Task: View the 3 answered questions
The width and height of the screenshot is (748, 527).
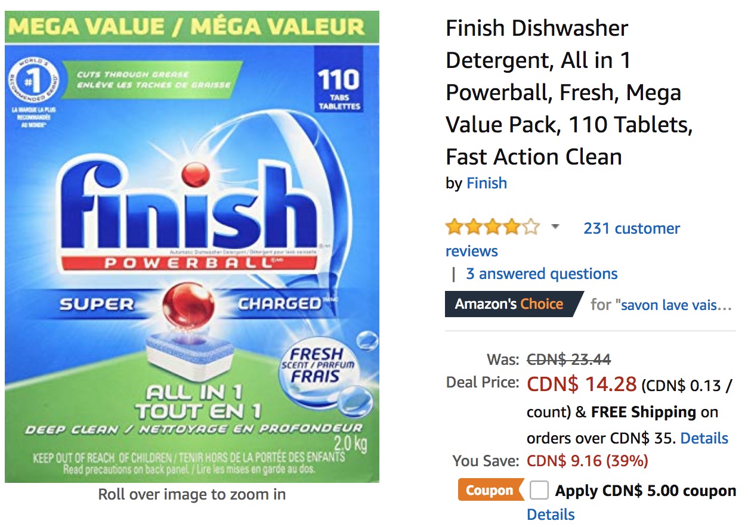Action: (542, 274)
